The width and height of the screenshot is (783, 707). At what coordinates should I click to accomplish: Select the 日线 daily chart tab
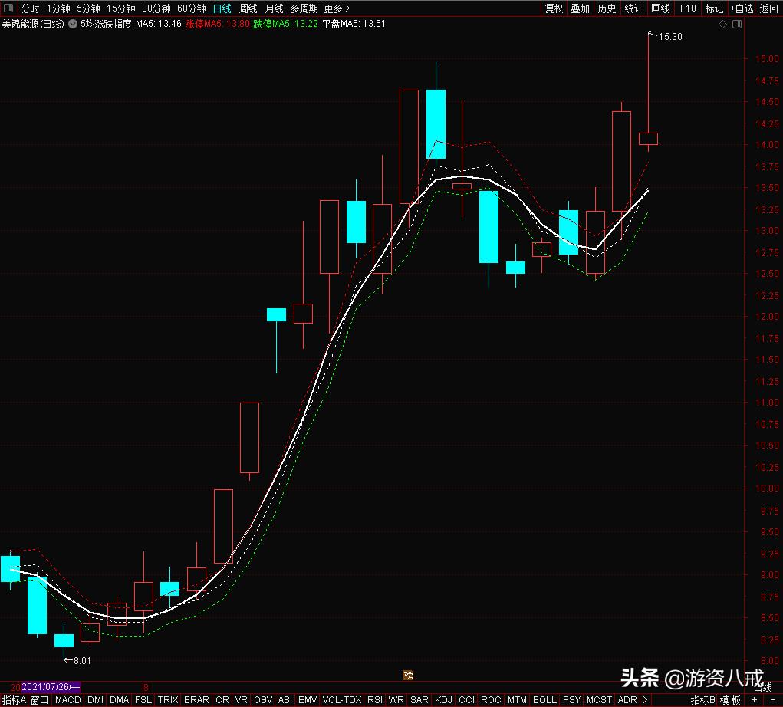click(x=222, y=8)
